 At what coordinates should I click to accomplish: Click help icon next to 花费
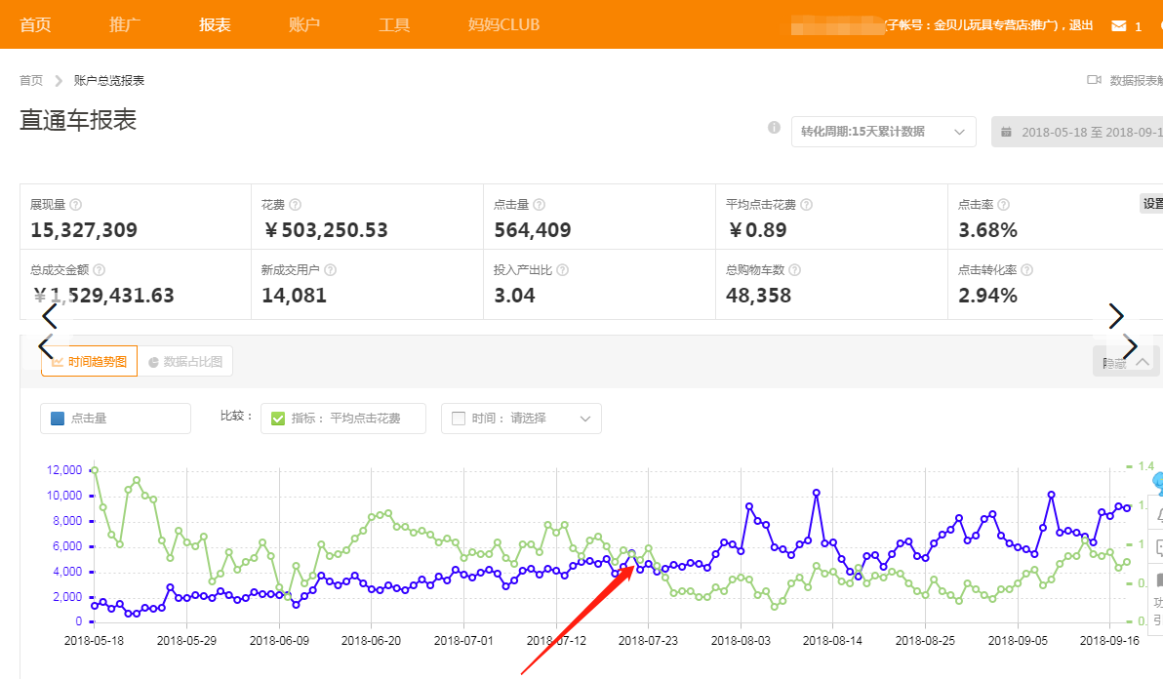coord(296,205)
